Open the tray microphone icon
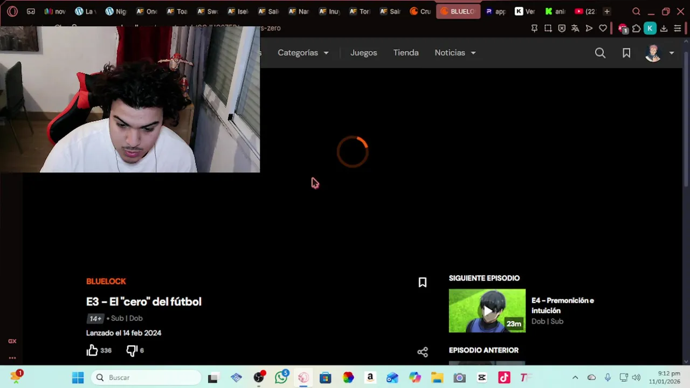This screenshot has height=388, width=690. coord(608,378)
